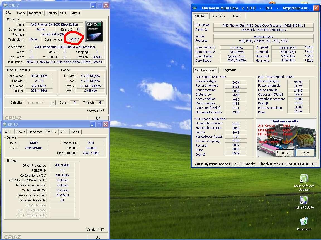Click OK in the top CPU-Z window
This screenshot has width=321, height=240.
pyautogui.click(x=98, y=118)
